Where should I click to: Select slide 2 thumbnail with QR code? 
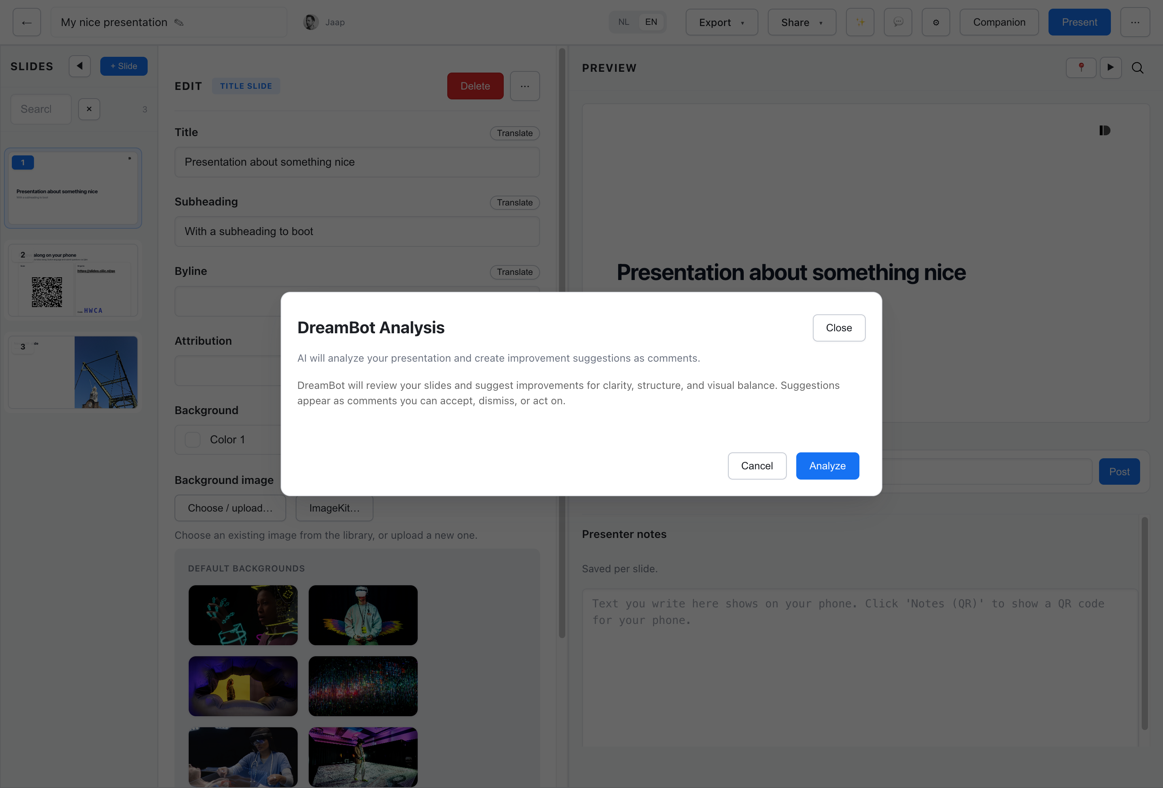(x=73, y=280)
